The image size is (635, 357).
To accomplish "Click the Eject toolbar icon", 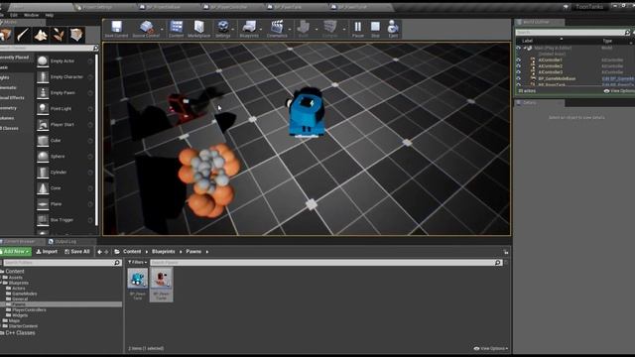I will pyautogui.click(x=393, y=29).
